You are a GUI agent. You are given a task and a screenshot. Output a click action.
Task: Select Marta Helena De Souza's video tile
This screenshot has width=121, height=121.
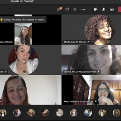pos(91,90)
